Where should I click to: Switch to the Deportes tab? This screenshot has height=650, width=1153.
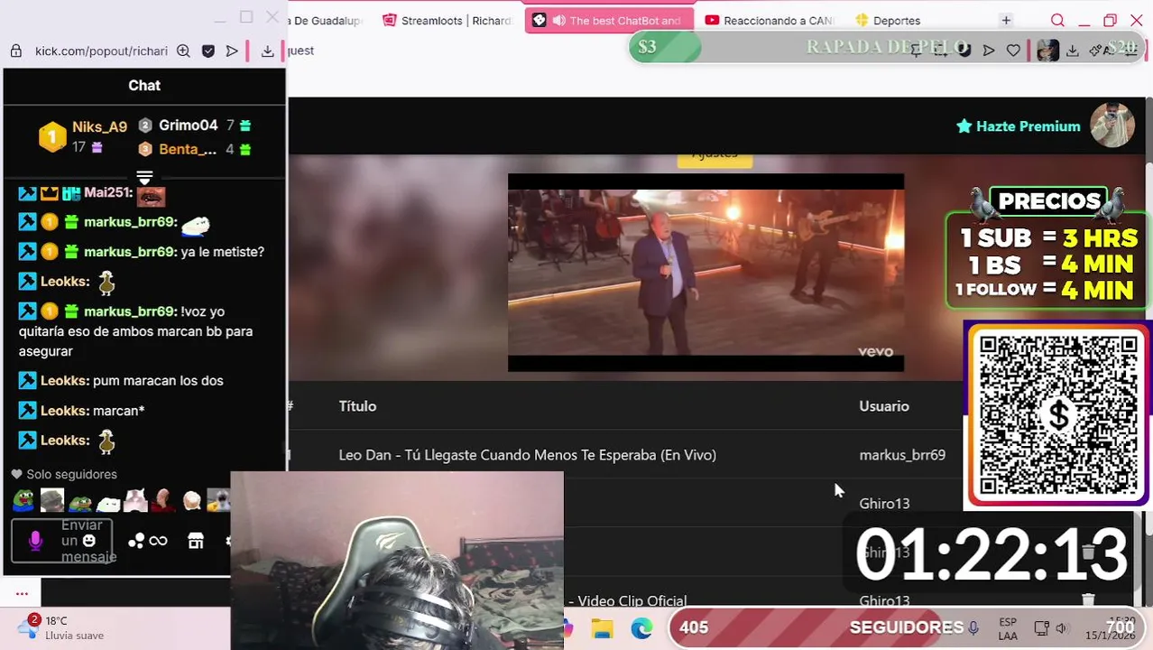coord(889,21)
